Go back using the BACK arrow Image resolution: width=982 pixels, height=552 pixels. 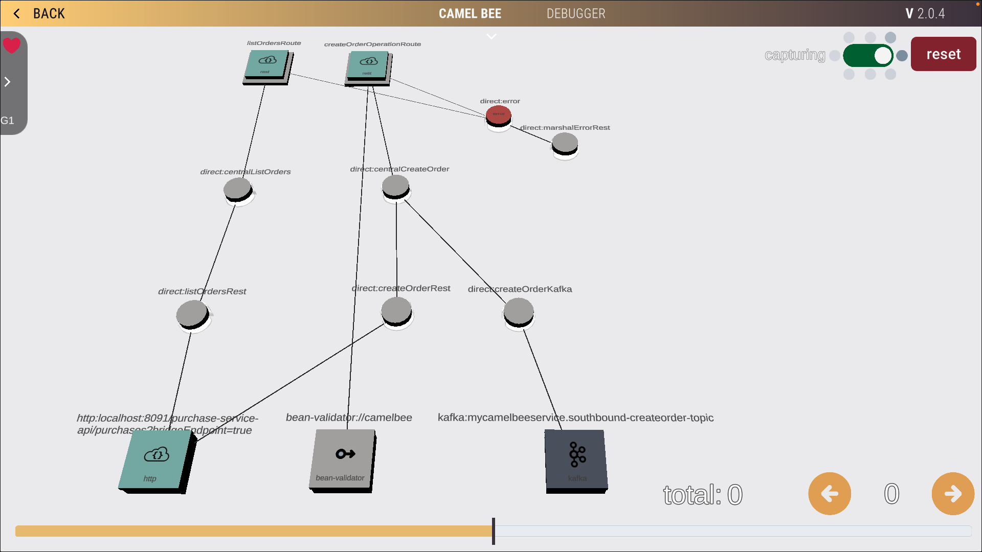[17, 14]
